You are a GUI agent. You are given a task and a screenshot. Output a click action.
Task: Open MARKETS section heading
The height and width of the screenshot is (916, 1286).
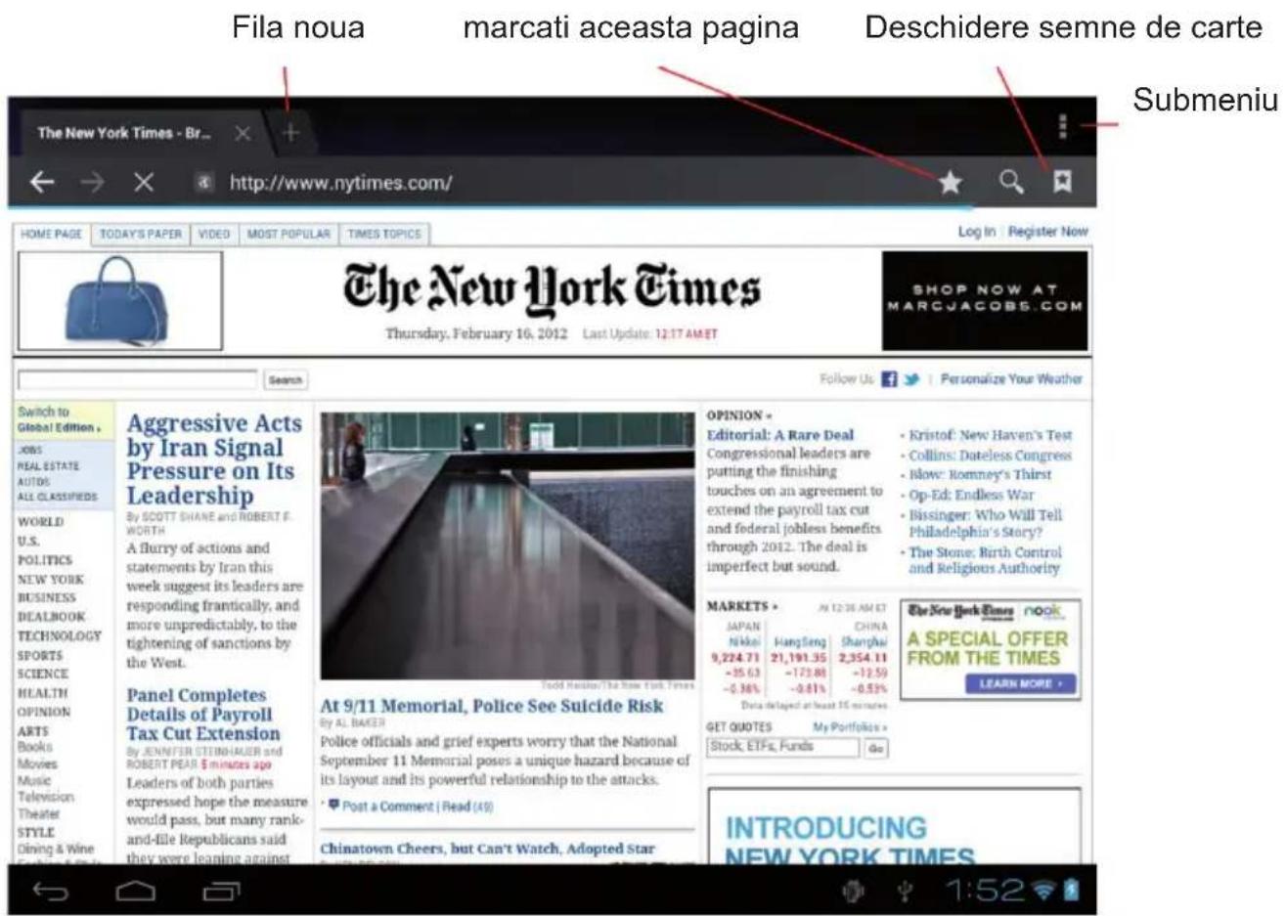pyautogui.click(x=742, y=607)
